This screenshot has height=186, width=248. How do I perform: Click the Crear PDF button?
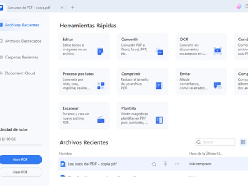point(21,172)
